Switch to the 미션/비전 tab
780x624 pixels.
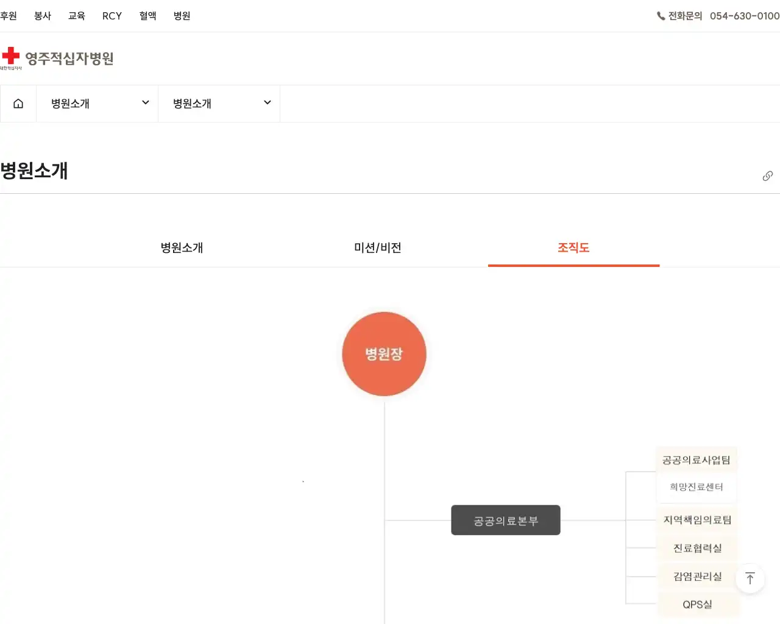pos(377,247)
